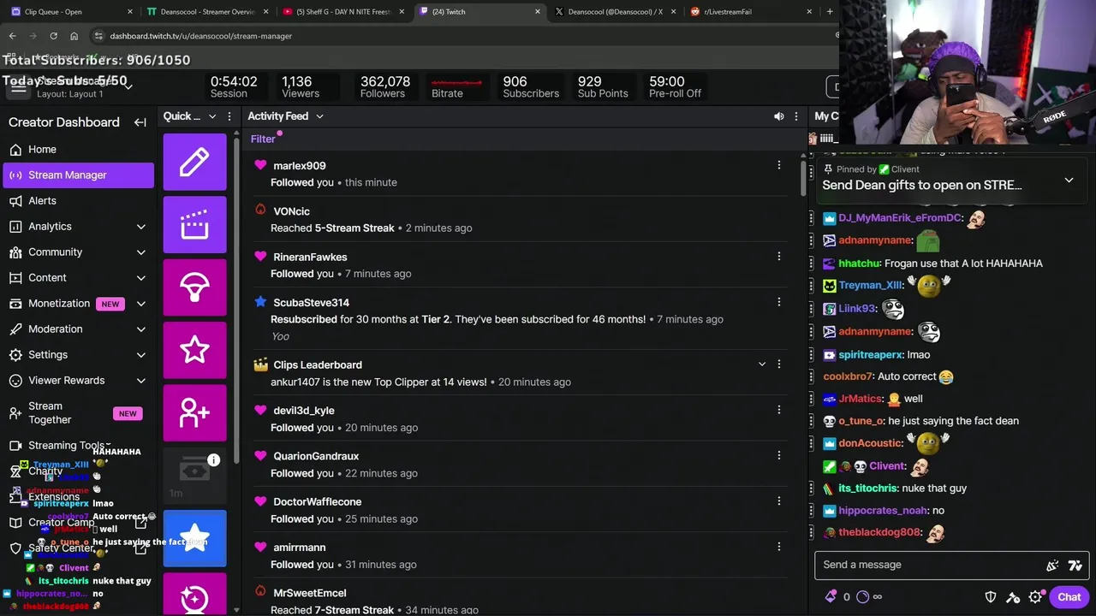Screen dimensions: 1096x616
Task: Switch to Clip Queue browser tab
Action: click(x=70, y=12)
